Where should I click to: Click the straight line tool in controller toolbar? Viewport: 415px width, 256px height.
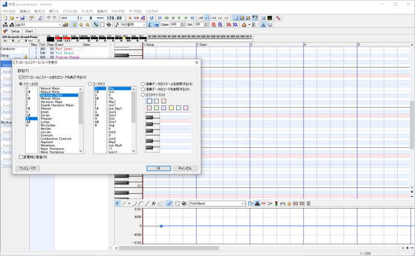click(x=124, y=203)
